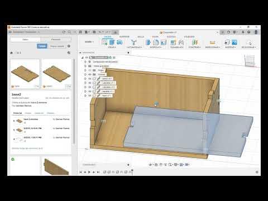Expand the Ensamblar dropdown menu

coord(177,47)
